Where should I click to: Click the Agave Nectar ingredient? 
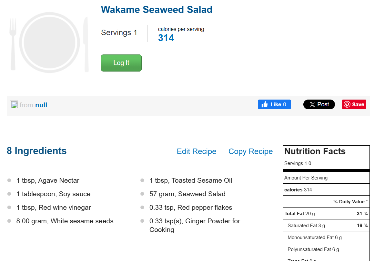point(48,180)
